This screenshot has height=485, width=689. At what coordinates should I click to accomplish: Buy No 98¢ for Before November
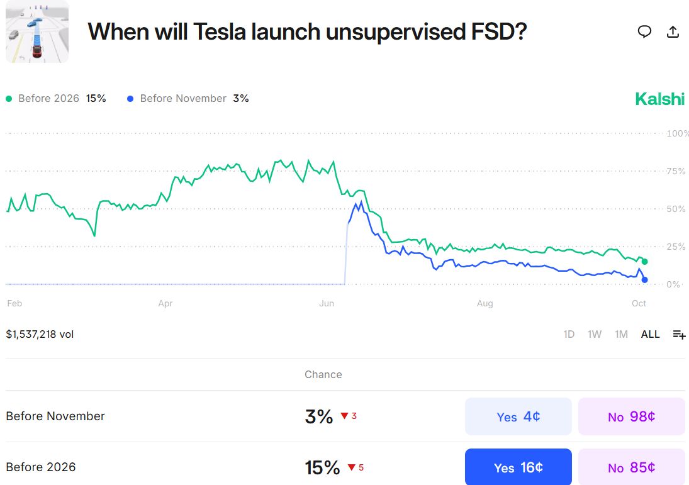631,416
